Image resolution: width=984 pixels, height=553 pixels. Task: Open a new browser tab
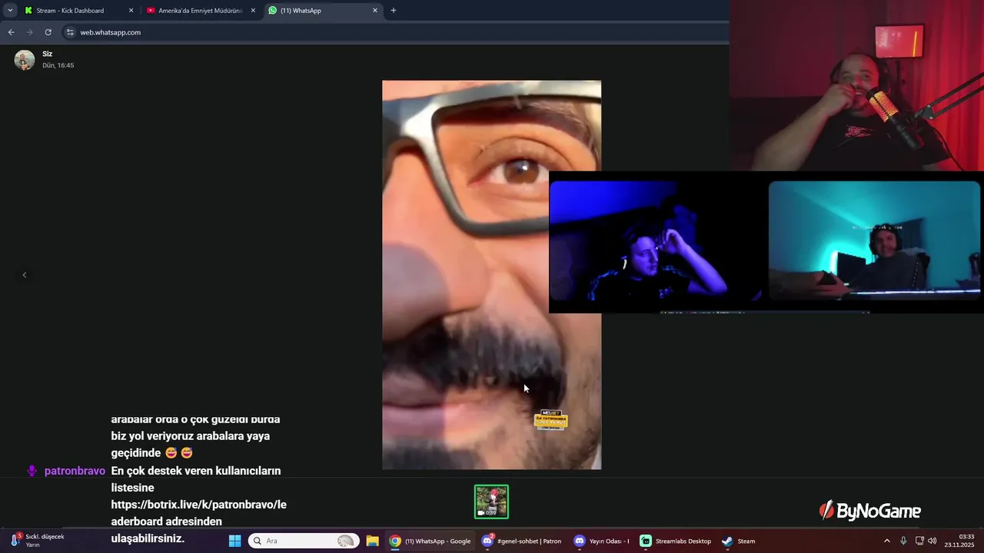394,11
